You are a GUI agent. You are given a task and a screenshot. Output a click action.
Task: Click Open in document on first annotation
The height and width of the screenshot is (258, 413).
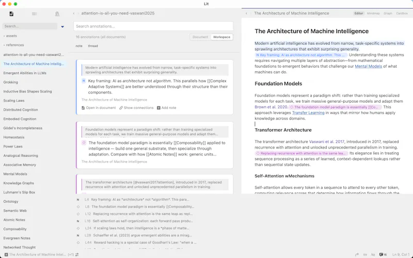[99, 108]
